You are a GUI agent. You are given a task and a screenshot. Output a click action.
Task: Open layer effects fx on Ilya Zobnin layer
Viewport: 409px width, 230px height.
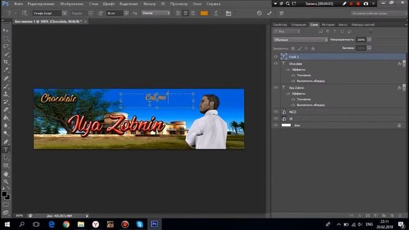(x=399, y=88)
